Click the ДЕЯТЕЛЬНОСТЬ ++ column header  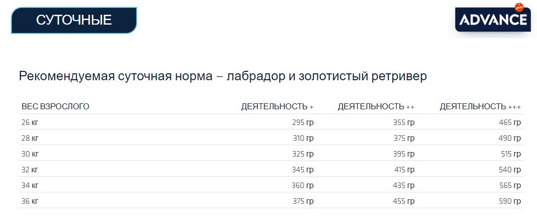coord(376,106)
